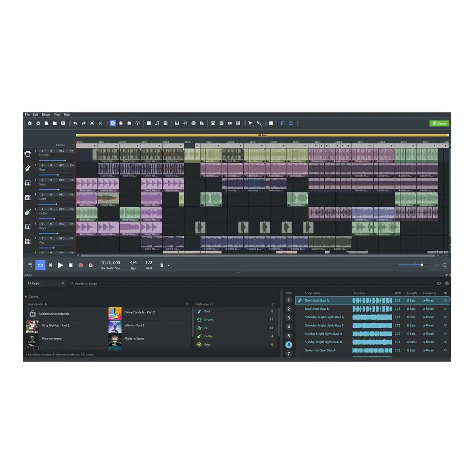Adjust the Drums track volume slider
Image resolution: width=474 pixels, height=474 pixels.
click(x=65, y=160)
